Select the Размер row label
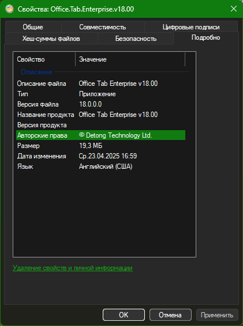 pyautogui.click(x=28, y=146)
